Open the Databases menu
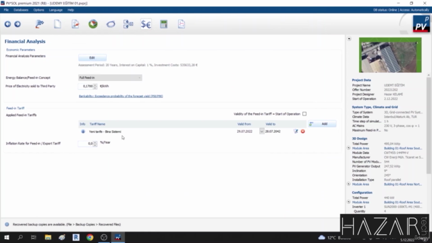432x243 pixels. pos(21,10)
